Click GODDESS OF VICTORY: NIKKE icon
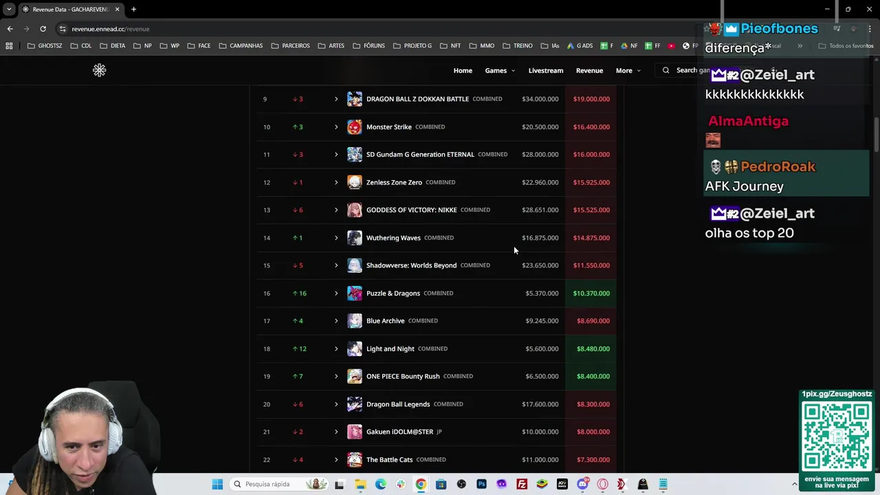Image resolution: width=880 pixels, height=495 pixels. [354, 210]
